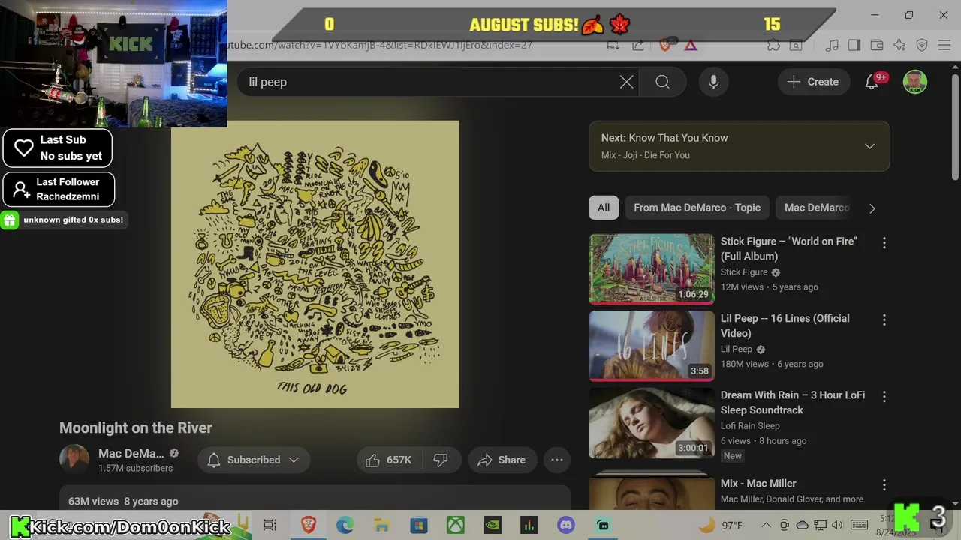Open Stick Figure World on Fire title

[788, 248]
